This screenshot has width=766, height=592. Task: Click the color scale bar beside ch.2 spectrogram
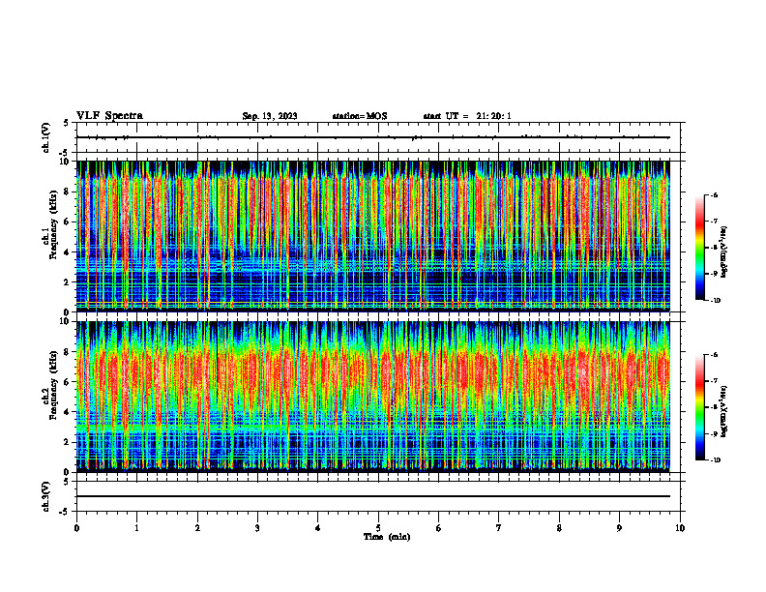click(x=699, y=407)
